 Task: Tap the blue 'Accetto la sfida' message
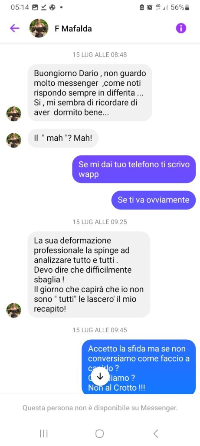pos(138,367)
